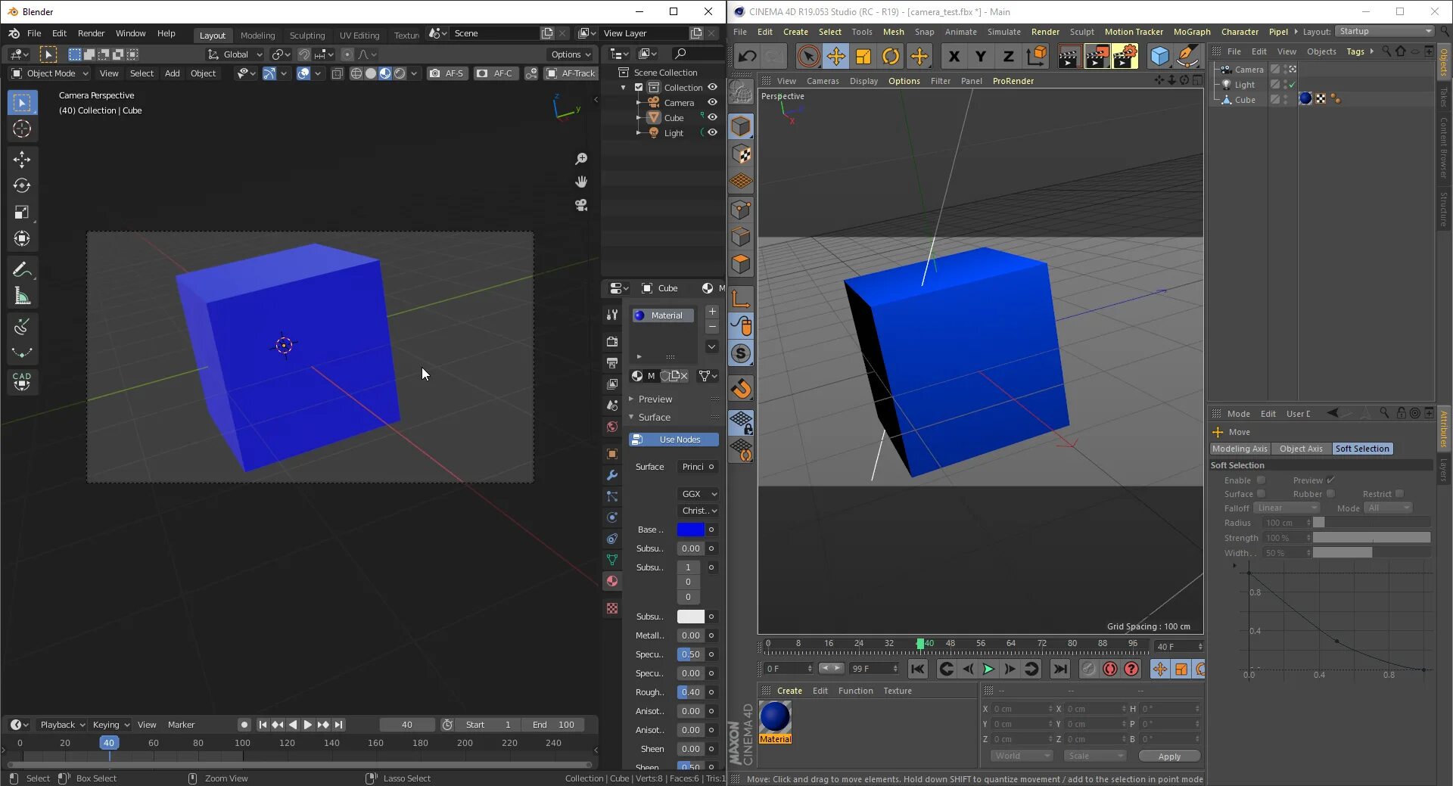Screen dimensions: 1453x786
Task: Click the Roughness 0.40 slider in Blender
Action: (x=690, y=692)
